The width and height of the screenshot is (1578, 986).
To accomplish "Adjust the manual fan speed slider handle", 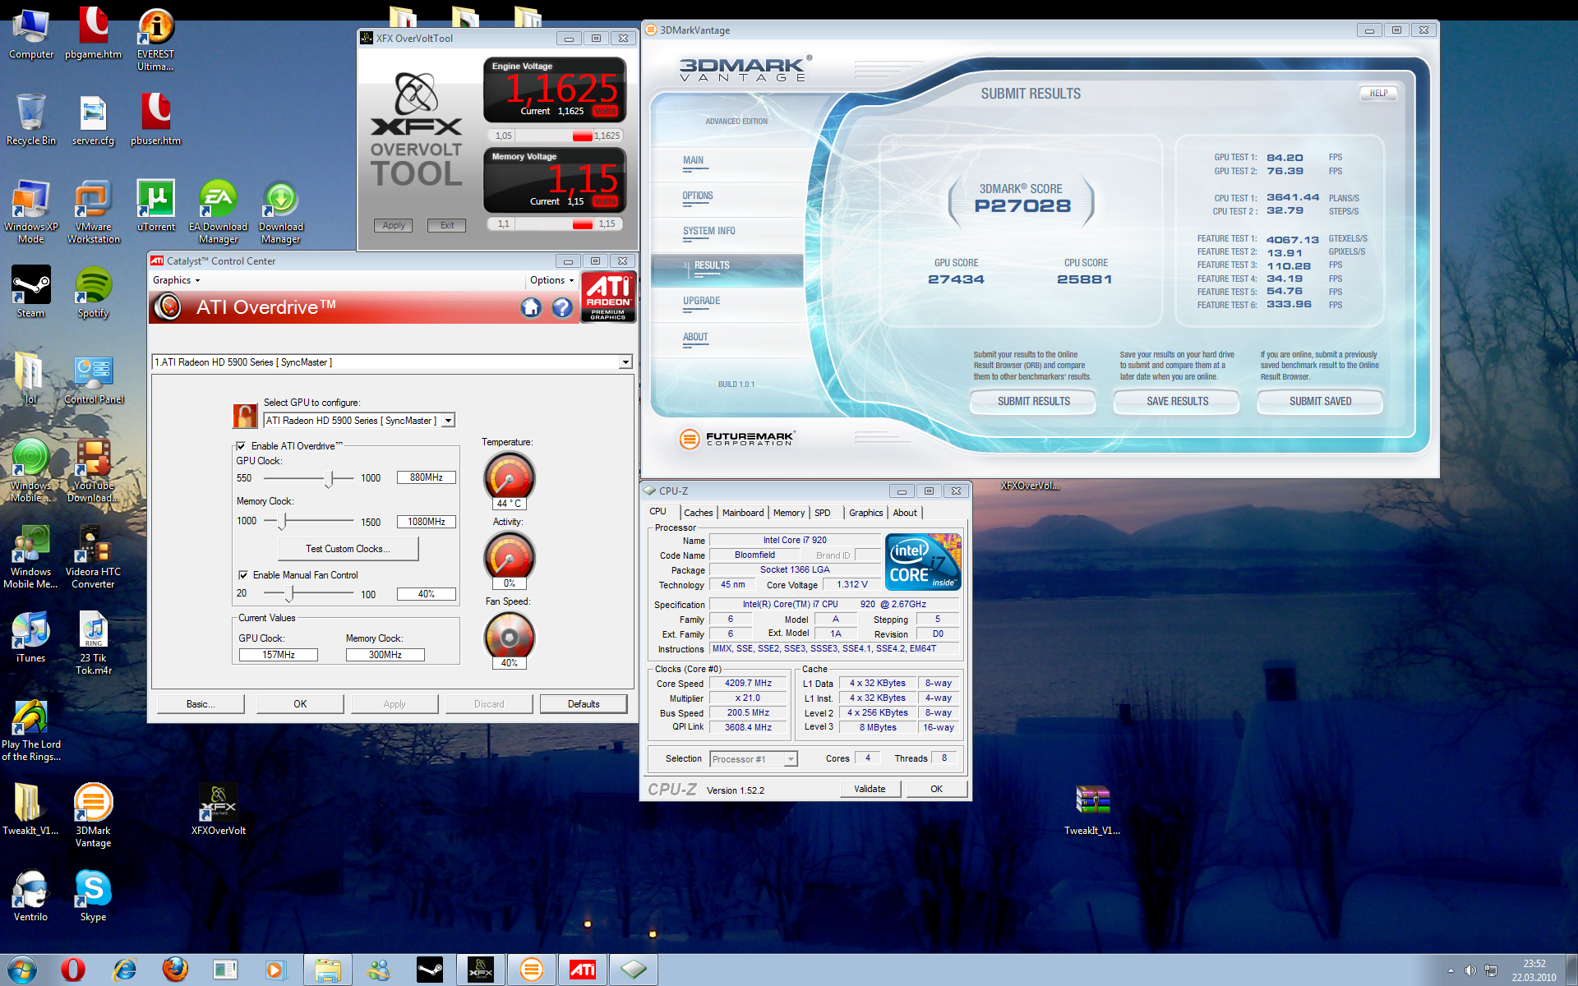I will 289,593.
